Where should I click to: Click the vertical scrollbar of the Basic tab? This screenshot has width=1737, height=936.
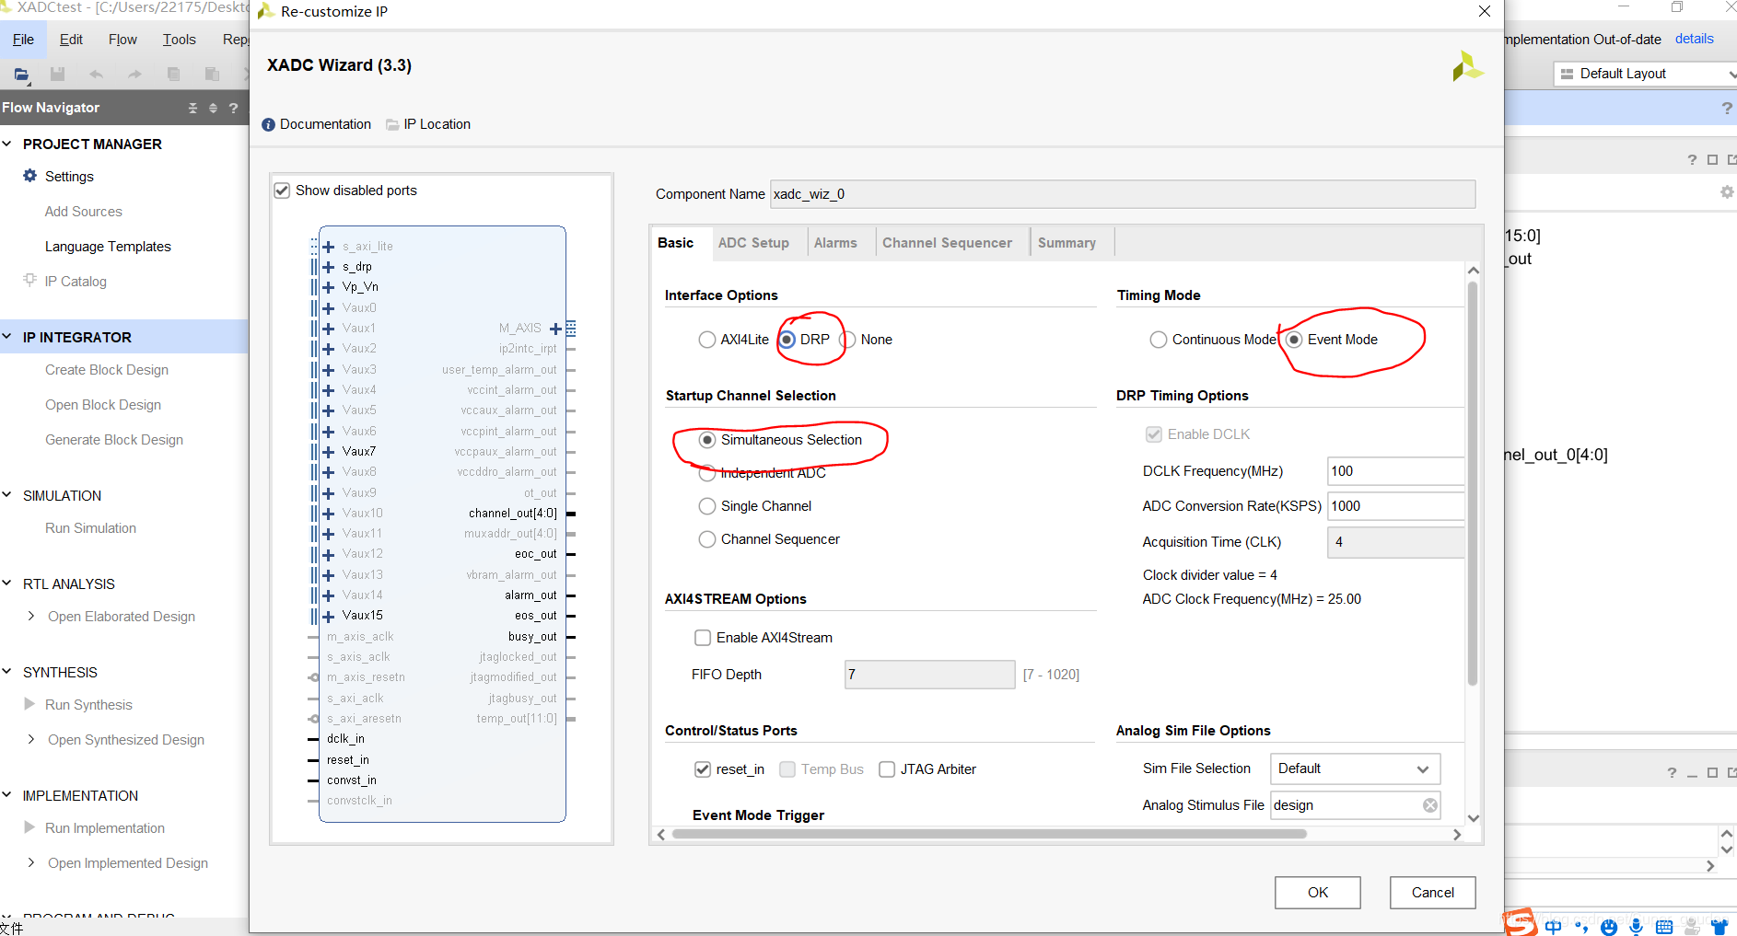(x=1473, y=483)
